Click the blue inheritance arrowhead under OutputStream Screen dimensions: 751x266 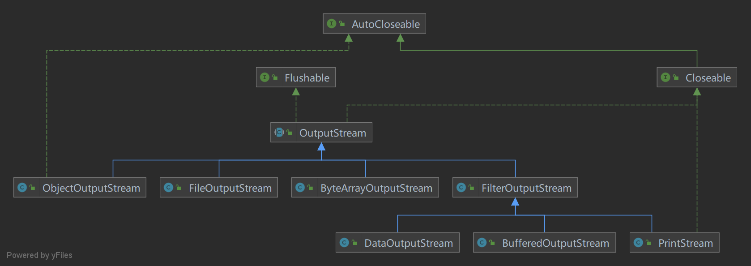[x=321, y=147]
